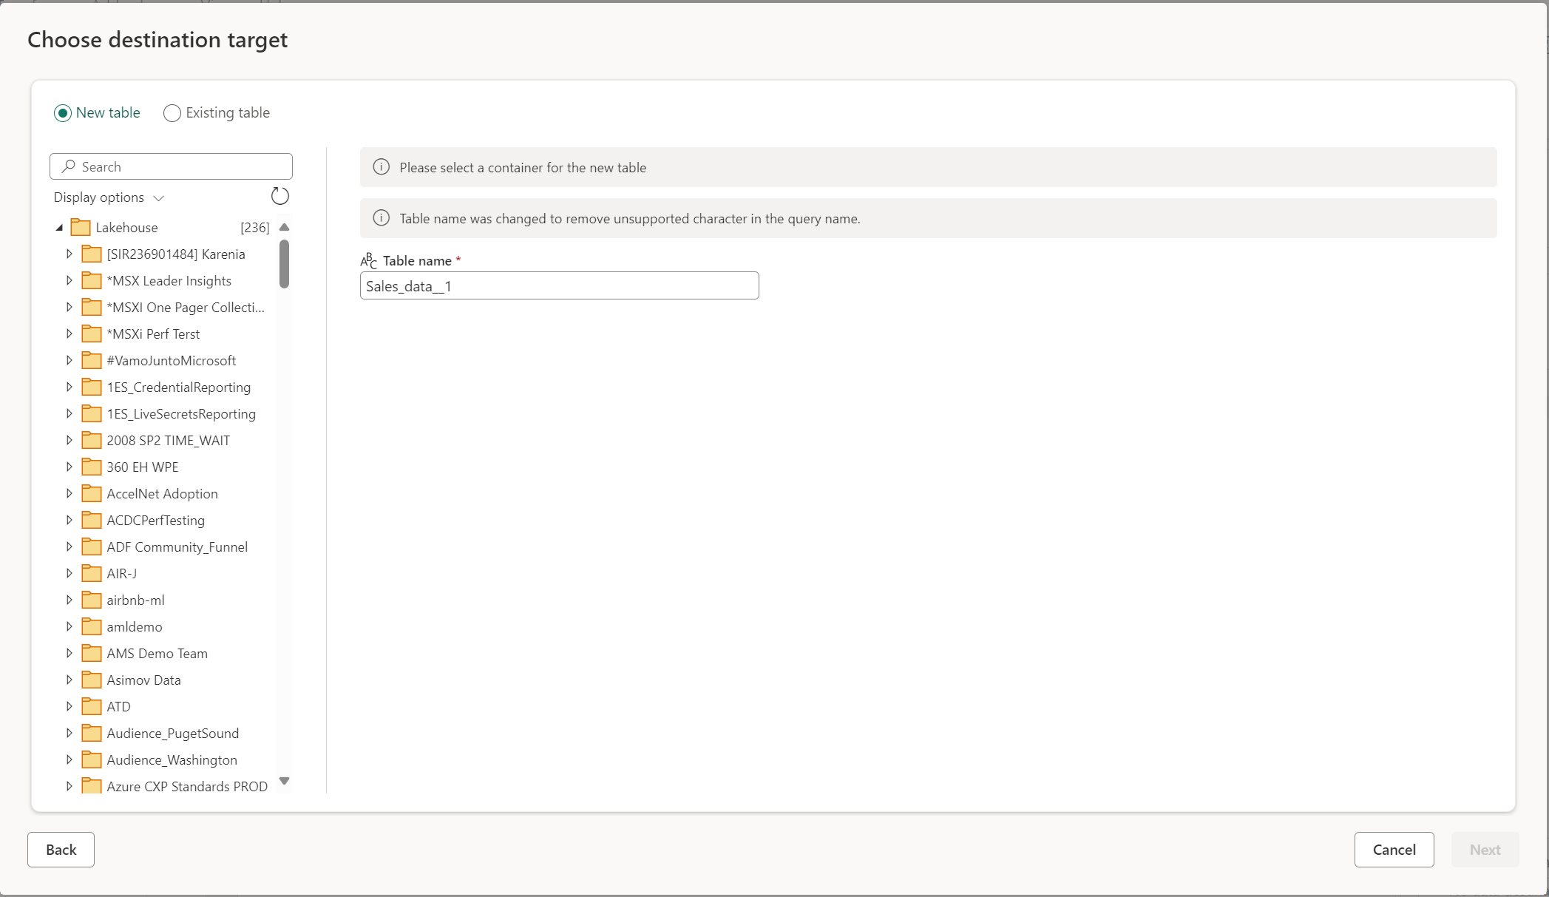The height and width of the screenshot is (897, 1549).
Task: Select the Asimov Data folder item
Action: pyautogui.click(x=143, y=679)
